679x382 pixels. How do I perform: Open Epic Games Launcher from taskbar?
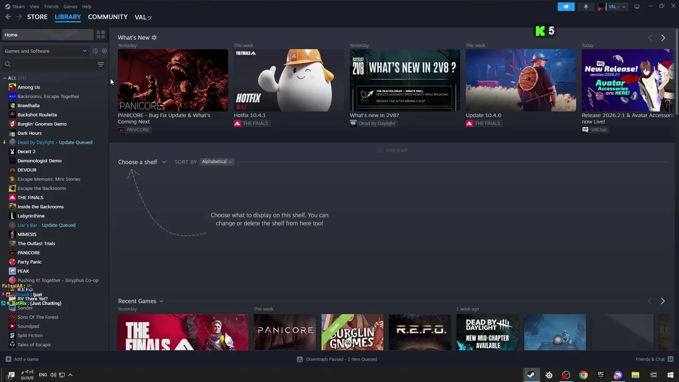pos(600,375)
